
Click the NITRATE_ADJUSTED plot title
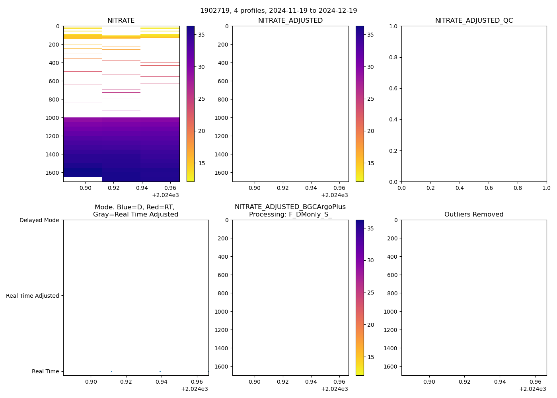290,21
